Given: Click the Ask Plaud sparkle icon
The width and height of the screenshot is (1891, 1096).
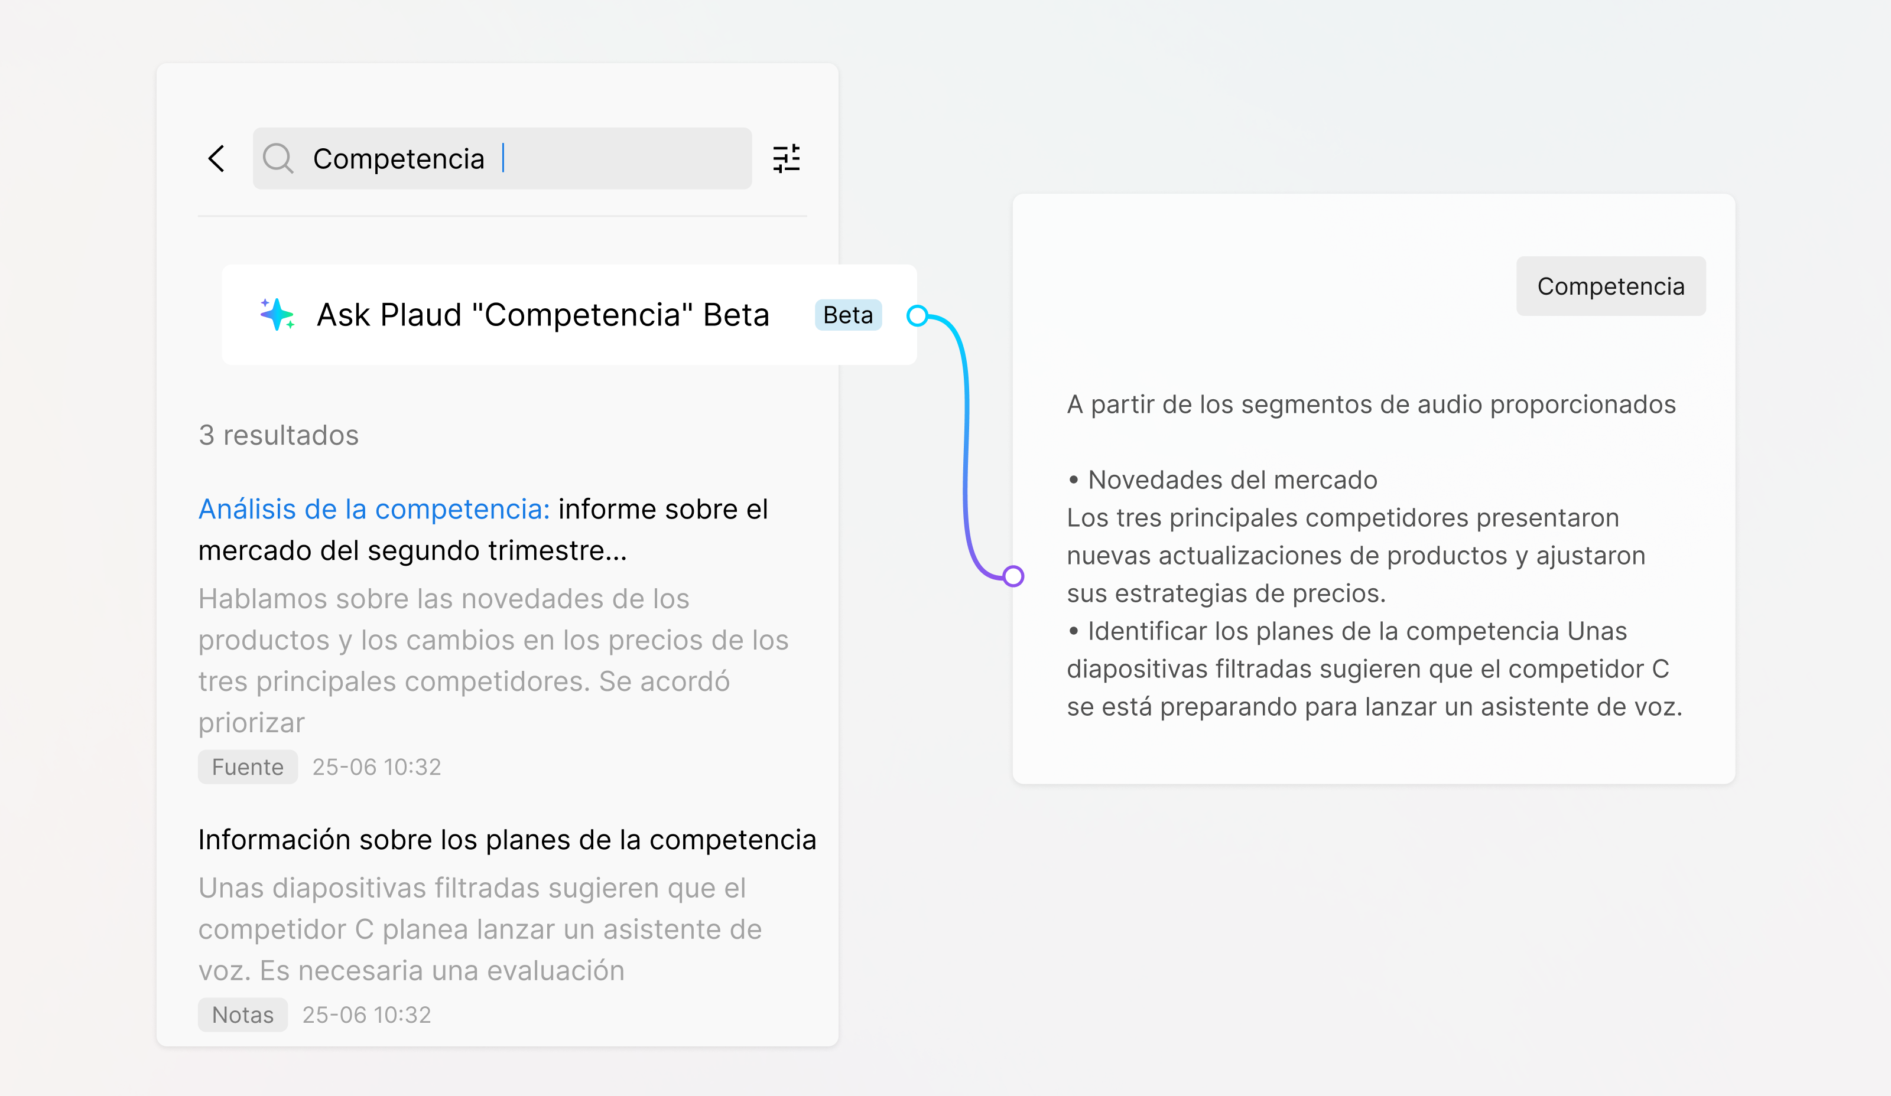Looking at the screenshot, I should (277, 315).
